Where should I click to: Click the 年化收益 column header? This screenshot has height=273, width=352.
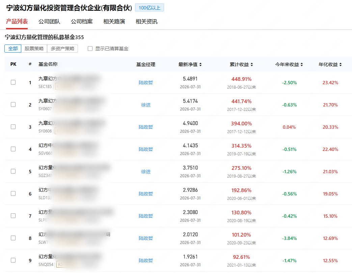point(328,65)
